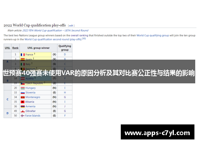Click the 2022 World Cup qualification play-offs heading
198x143 pixels.
pyautogui.click(x=34, y=25)
